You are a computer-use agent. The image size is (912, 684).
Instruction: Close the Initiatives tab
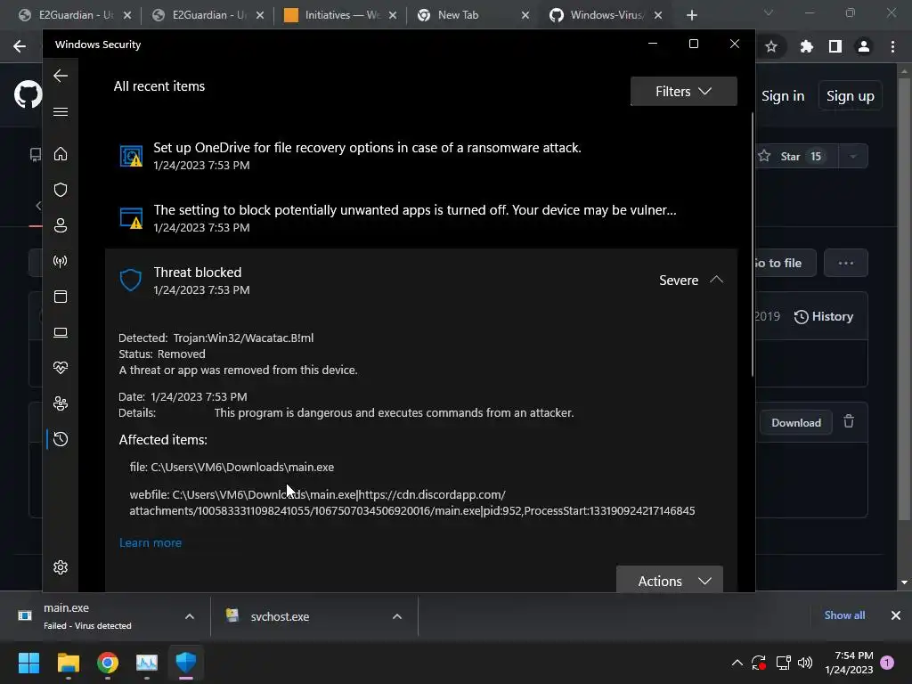pyautogui.click(x=393, y=15)
